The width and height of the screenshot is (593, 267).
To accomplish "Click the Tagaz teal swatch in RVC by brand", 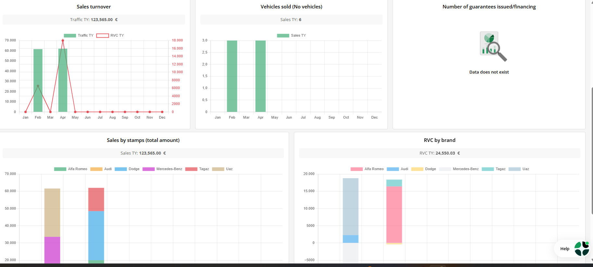I will 488,169.
